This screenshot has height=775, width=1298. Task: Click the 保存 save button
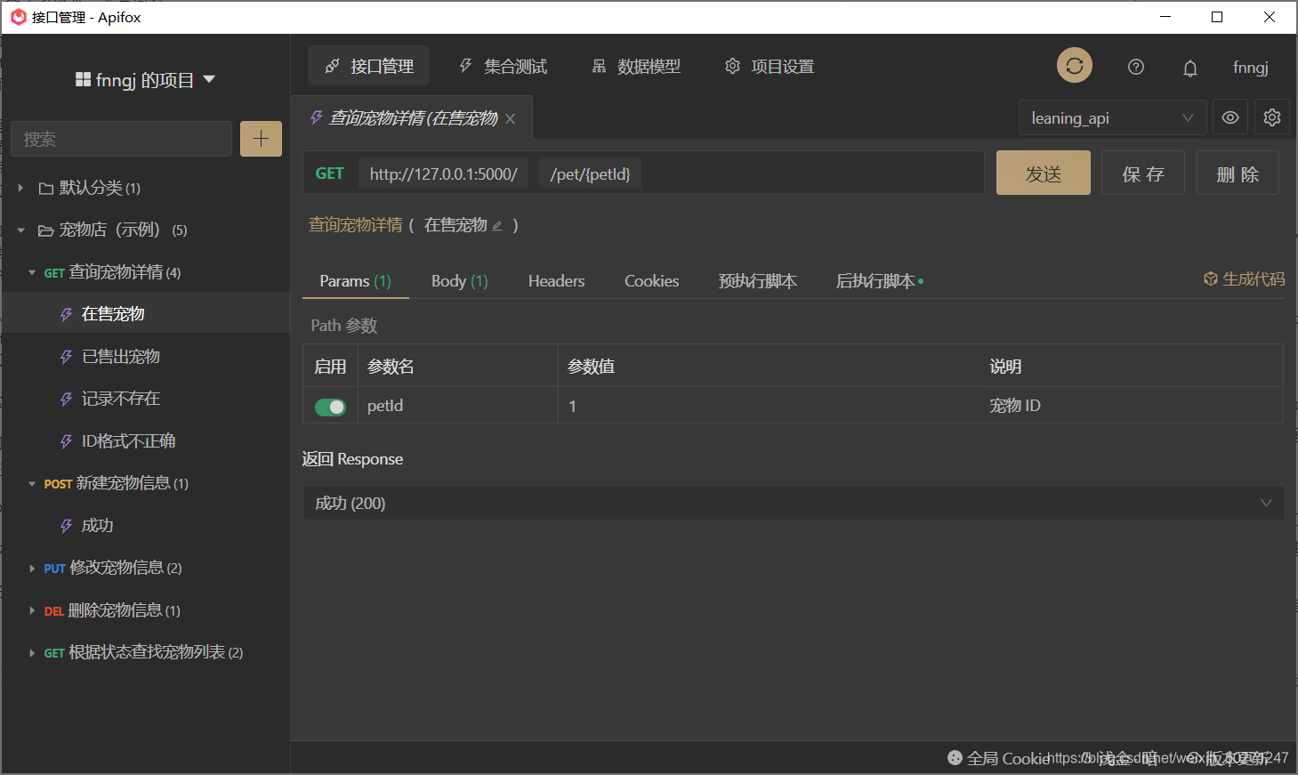(x=1142, y=173)
